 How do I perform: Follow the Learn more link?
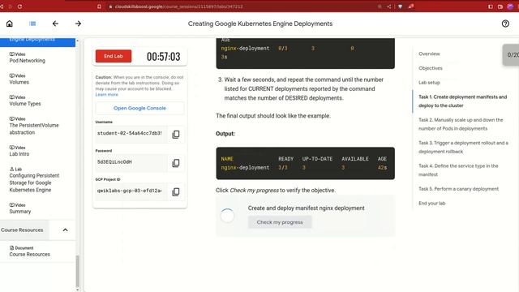pos(106,94)
